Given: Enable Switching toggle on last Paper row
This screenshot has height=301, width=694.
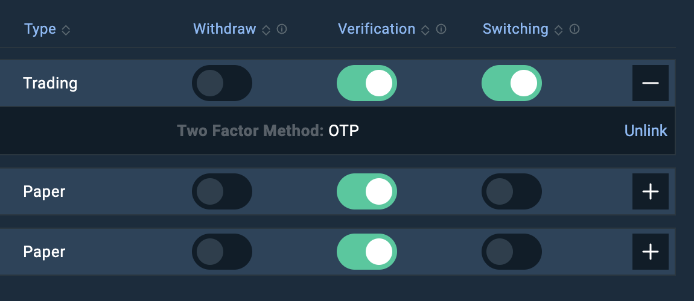Looking at the screenshot, I should click(512, 252).
